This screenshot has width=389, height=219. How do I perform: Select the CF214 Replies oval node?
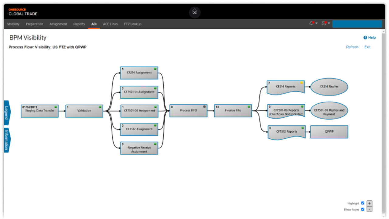[x=329, y=87]
